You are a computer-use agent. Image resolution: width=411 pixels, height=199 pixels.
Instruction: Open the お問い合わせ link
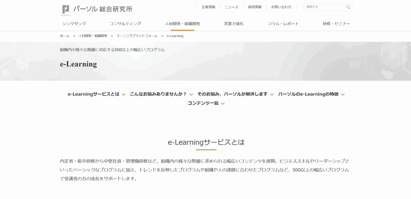coord(281,7)
